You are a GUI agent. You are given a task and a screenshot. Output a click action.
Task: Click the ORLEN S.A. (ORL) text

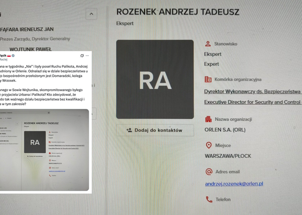pos(225,130)
